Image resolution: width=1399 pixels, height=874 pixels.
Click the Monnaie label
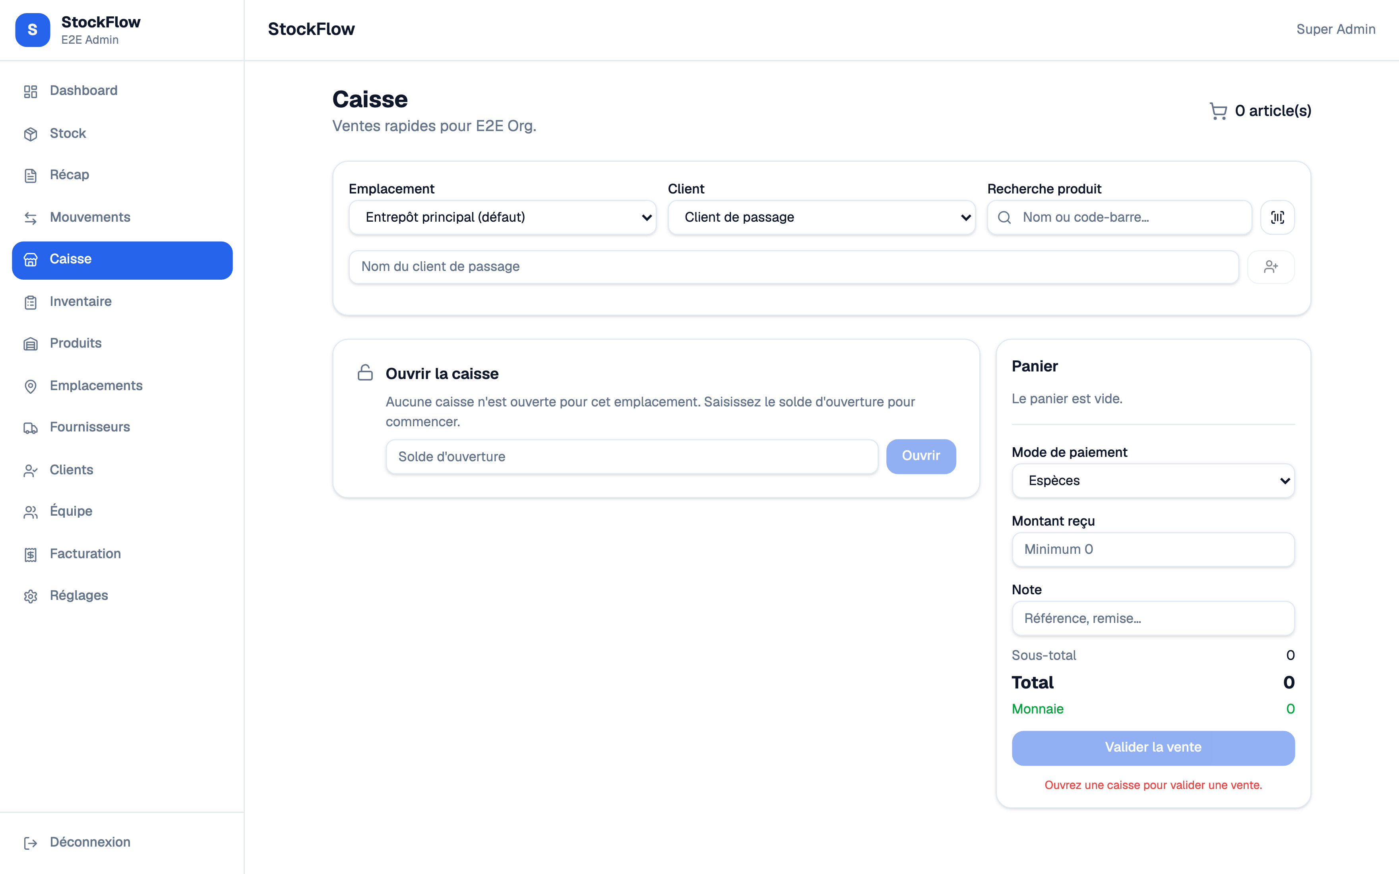[x=1037, y=709]
